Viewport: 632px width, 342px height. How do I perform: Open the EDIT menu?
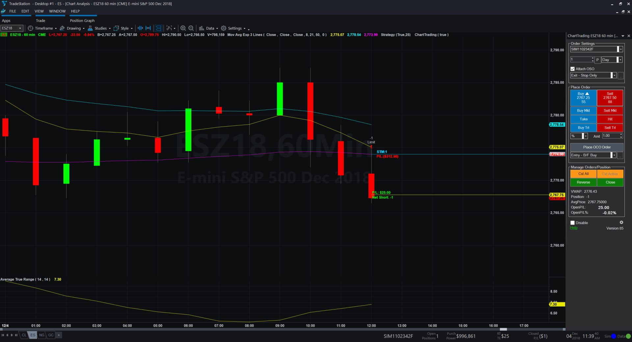pos(25,11)
